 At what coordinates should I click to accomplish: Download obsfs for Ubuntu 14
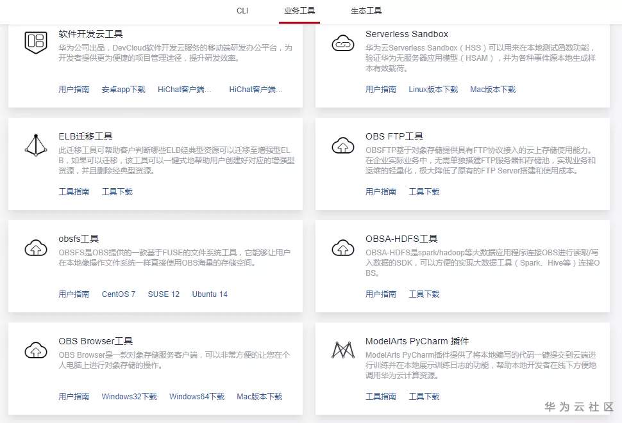click(x=210, y=294)
